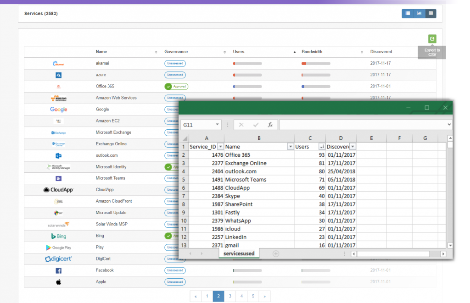Go to next pages with » button

pyautogui.click(x=264, y=296)
